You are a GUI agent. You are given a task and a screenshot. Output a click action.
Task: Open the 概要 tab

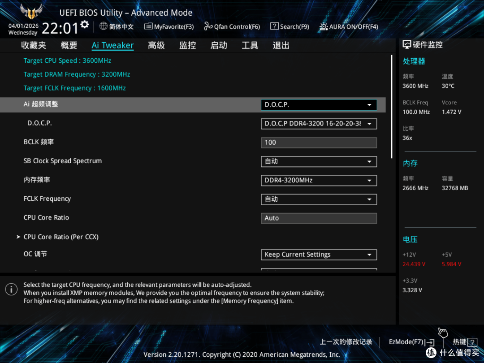click(69, 45)
